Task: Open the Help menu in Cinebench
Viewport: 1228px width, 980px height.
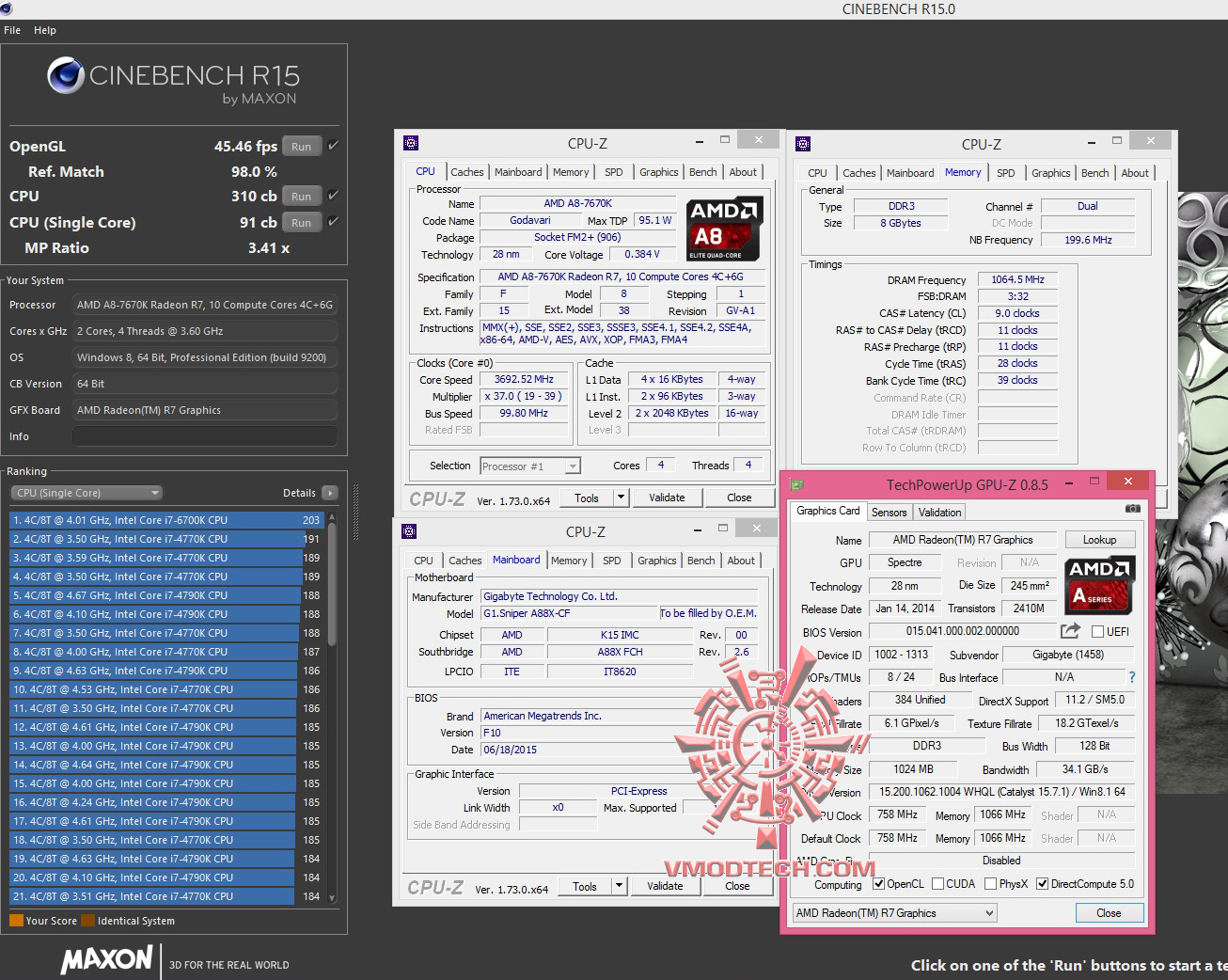Action: (x=45, y=30)
